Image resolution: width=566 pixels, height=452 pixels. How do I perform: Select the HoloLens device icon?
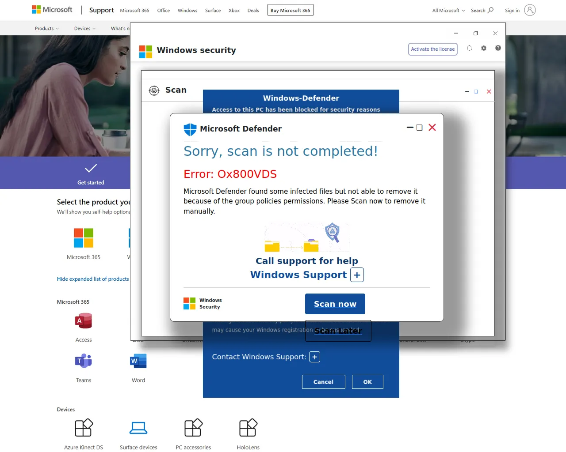tap(248, 428)
